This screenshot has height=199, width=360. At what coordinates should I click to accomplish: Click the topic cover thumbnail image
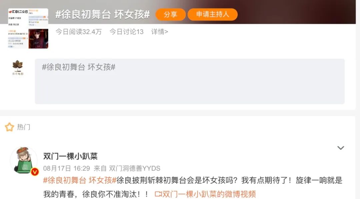coord(28,28)
